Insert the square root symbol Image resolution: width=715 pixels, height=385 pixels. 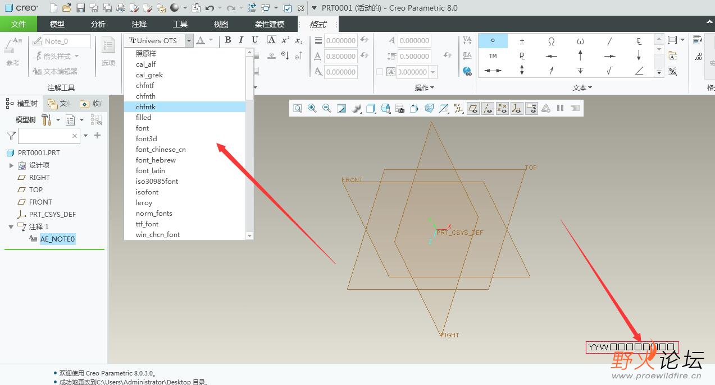(609, 71)
